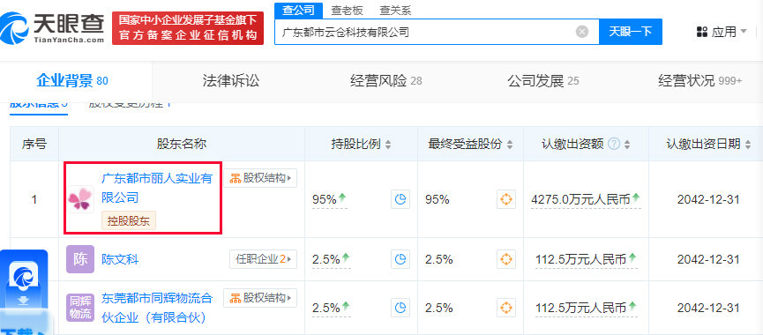Select 查老板 search tab
This screenshot has height=335, width=763.
pyautogui.click(x=347, y=10)
